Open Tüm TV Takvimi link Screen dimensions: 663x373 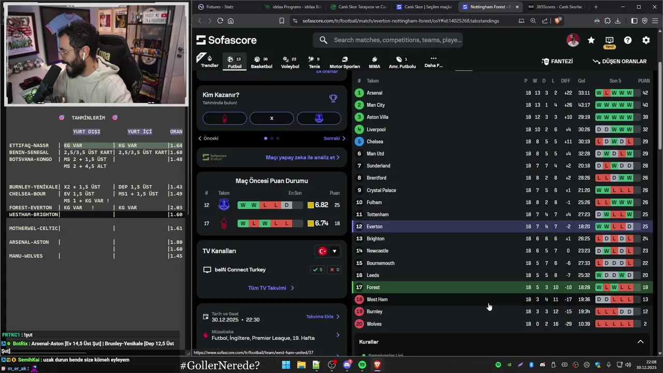point(271,288)
